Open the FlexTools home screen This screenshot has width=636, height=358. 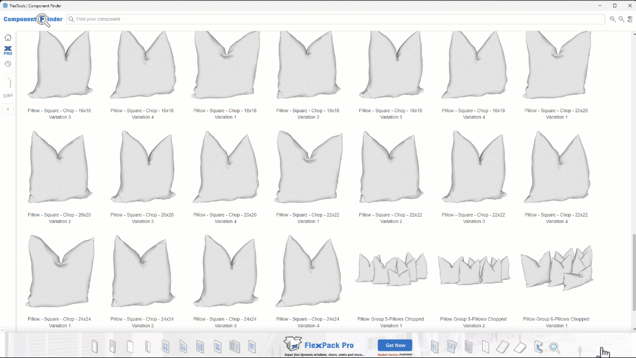tap(8, 37)
